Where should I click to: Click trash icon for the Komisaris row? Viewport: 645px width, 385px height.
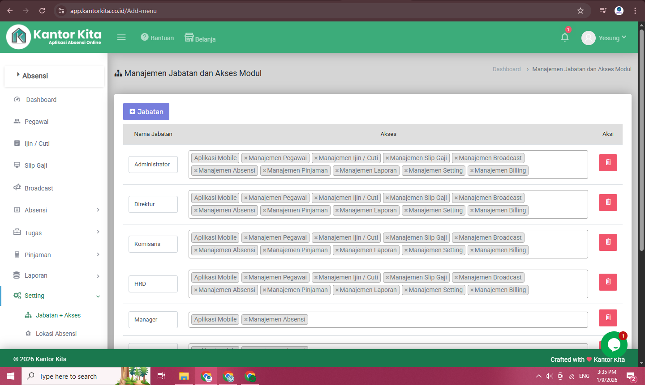608,242
